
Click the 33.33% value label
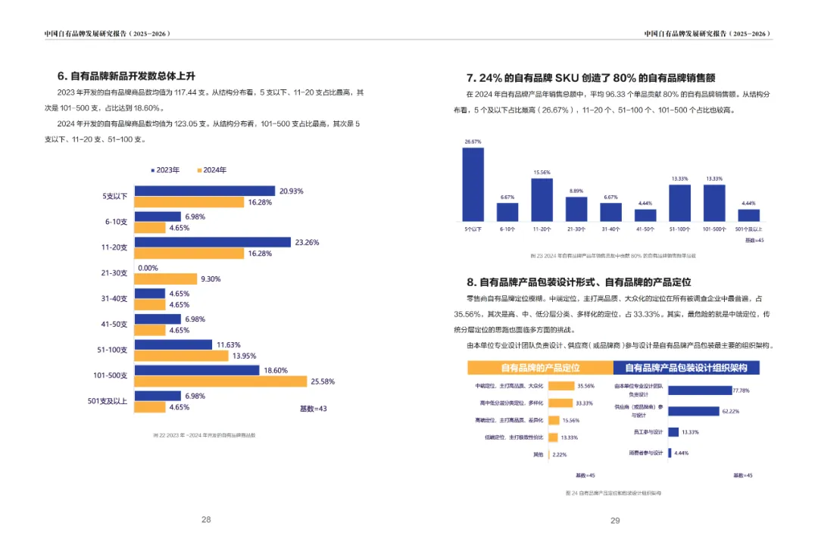[584, 403]
